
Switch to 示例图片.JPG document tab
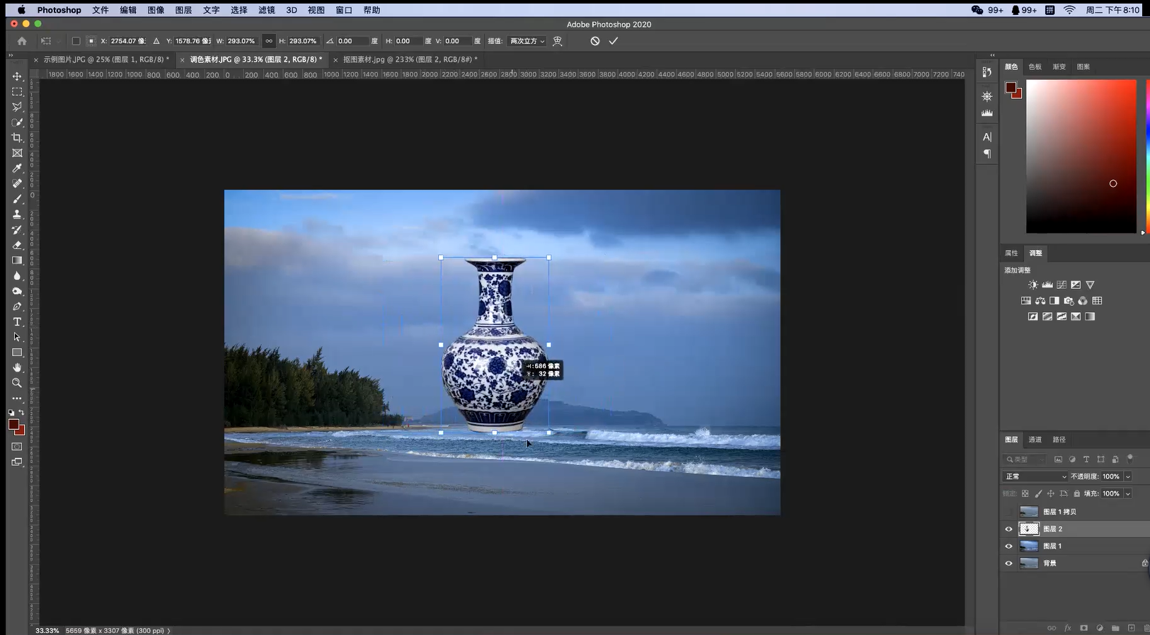click(x=106, y=59)
